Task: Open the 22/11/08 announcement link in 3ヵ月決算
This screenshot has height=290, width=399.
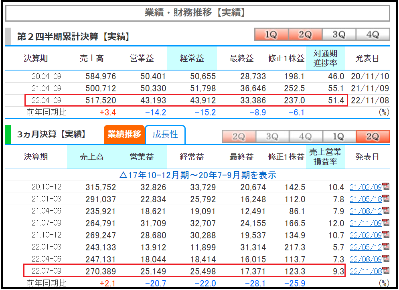Action: 366,271
